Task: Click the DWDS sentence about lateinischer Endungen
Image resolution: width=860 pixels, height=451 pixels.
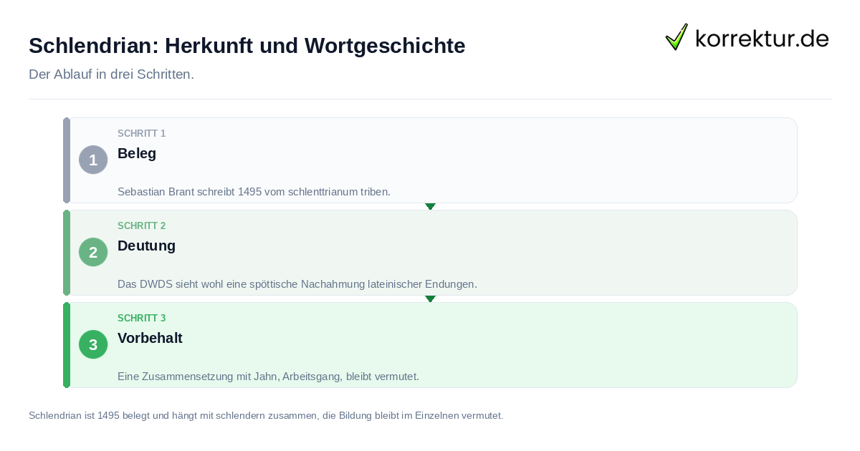Action: coord(297,284)
